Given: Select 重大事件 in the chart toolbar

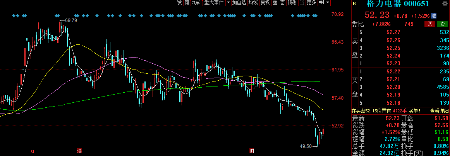Looking at the screenshot, I should coord(214,3).
